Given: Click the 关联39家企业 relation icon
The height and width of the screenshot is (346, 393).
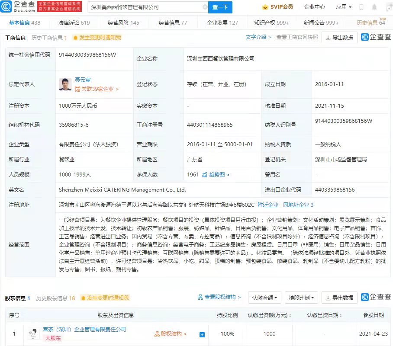Looking at the screenshot, I should pos(77,89).
